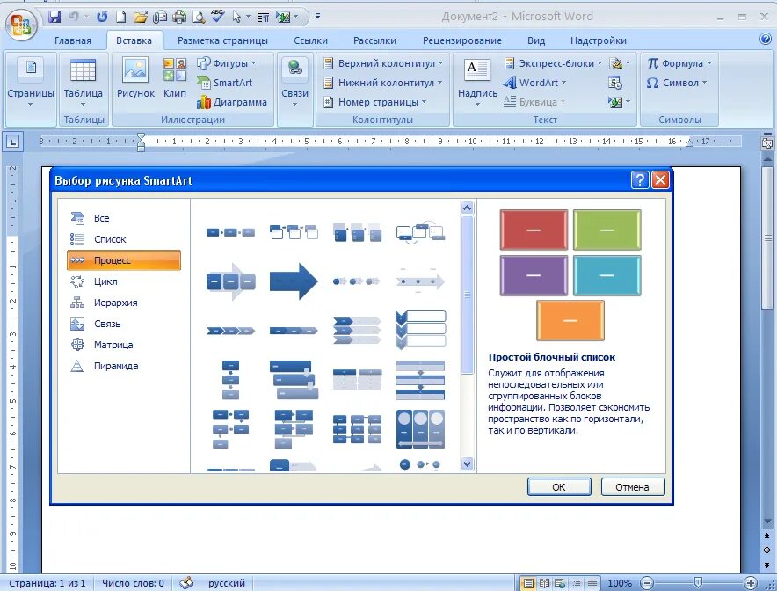Choose the large right arrow process layout

[294, 281]
